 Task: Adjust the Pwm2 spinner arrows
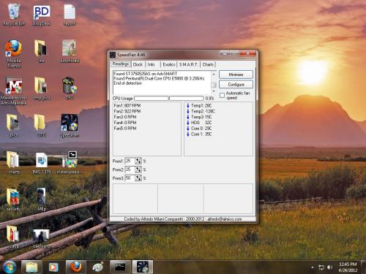click(138, 170)
